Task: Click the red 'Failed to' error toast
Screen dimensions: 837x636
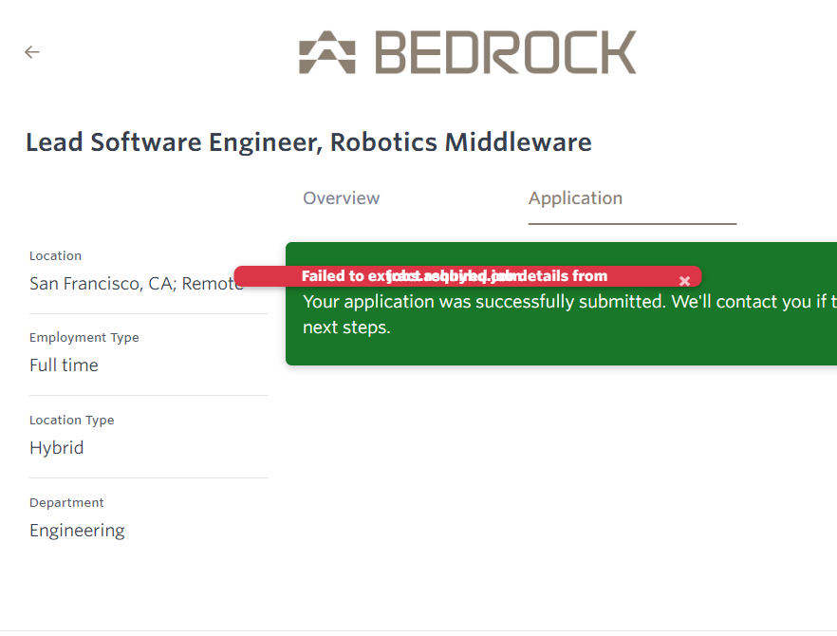Action: (456, 276)
